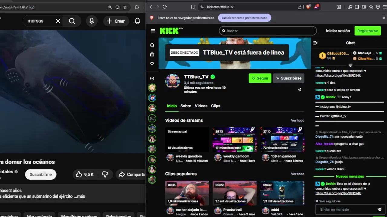Start YouTube voice search with microphone
The height and width of the screenshot is (217, 387).
pos(92,21)
